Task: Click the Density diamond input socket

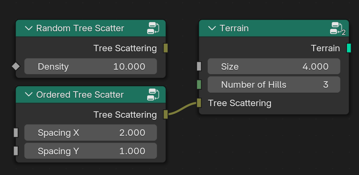Action: pos(16,66)
